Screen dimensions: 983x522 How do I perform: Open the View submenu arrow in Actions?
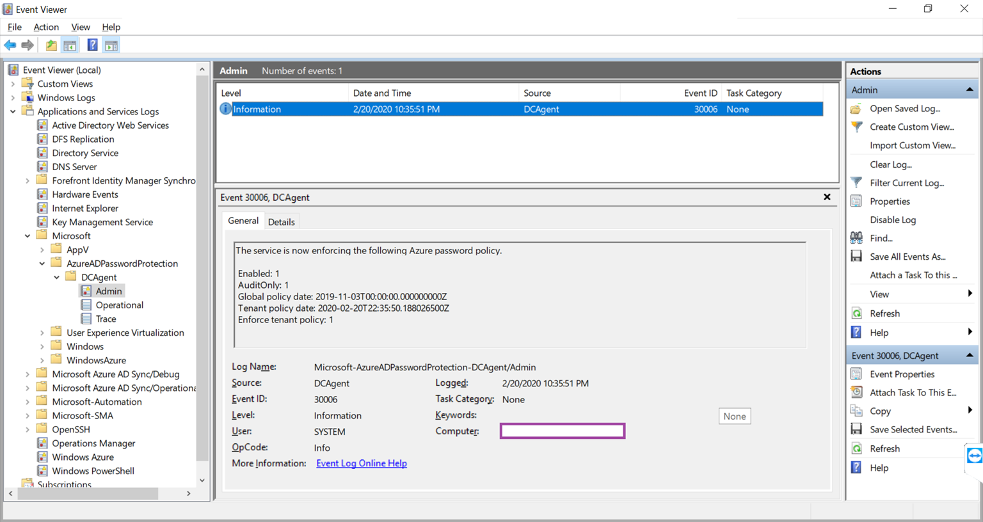pyautogui.click(x=970, y=294)
